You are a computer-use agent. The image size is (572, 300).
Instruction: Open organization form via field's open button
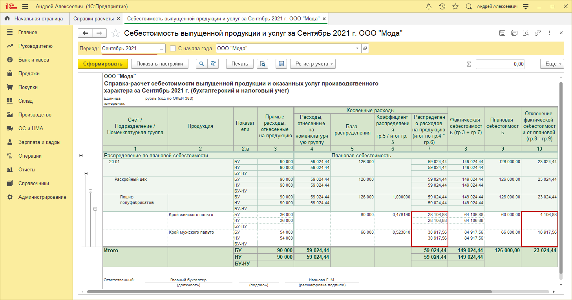click(365, 48)
